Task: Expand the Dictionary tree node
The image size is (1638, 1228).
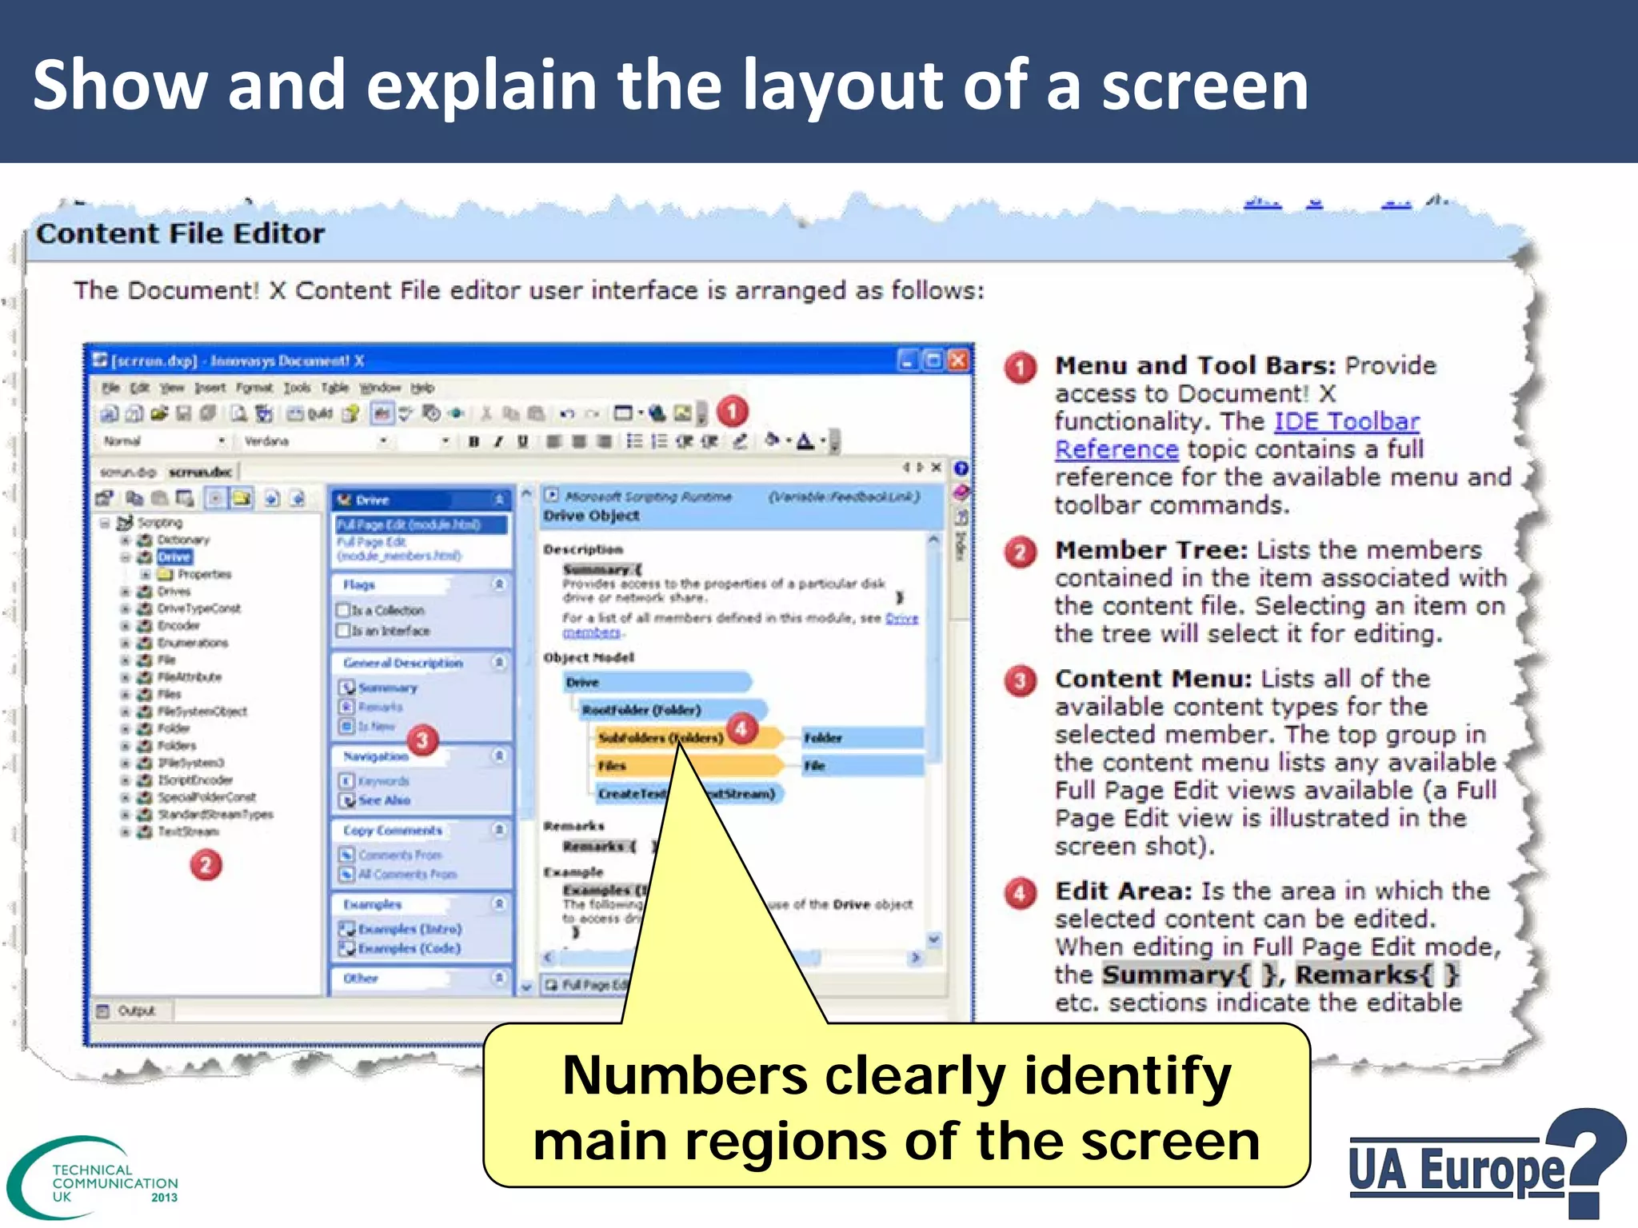Action: click(x=125, y=540)
